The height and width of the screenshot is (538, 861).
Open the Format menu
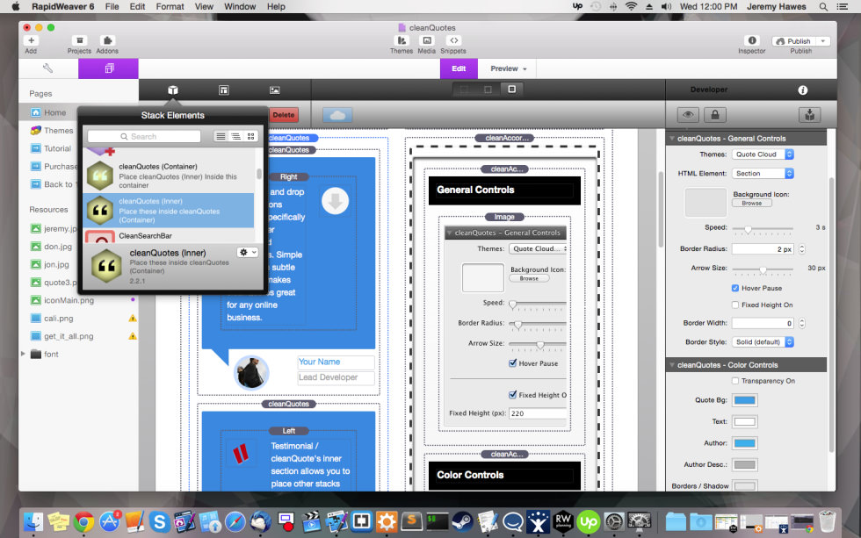tap(170, 6)
